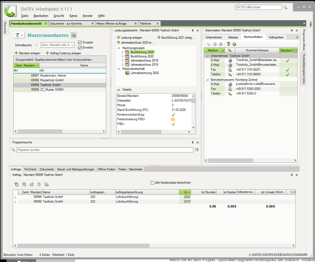This screenshot has height=262, width=315.
Task: Click the filter icon in Kommunikation toolbar
Action: pyautogui.click(x=228, y=44)
